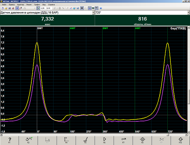
Task: Click the 816 RPM readout panel
Action: click(x=142, y=20)
